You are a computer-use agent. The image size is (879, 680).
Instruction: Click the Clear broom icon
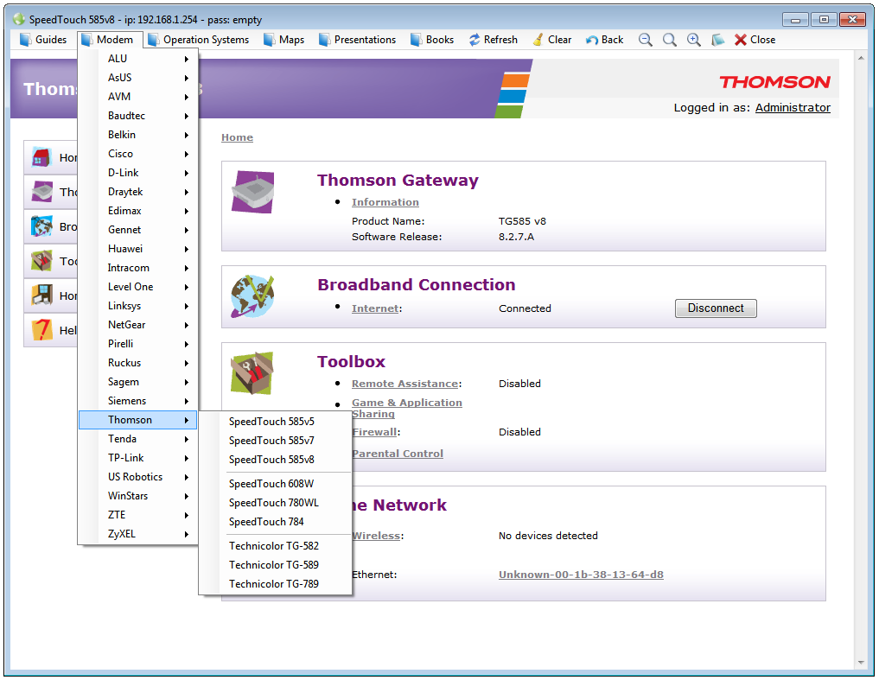click(538, 40)
